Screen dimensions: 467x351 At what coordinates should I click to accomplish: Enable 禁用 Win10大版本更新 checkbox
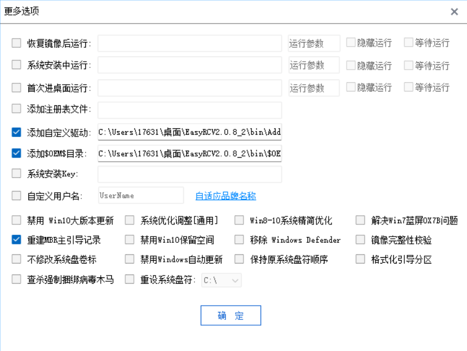pos(16,220)
